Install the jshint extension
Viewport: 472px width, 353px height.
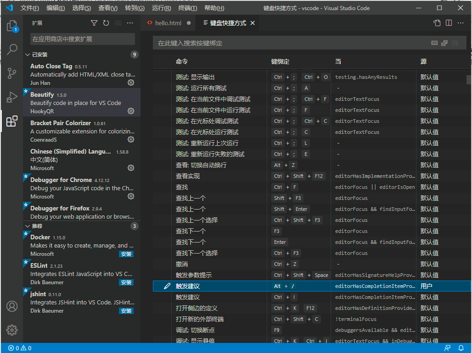click(x=126, y=311)
